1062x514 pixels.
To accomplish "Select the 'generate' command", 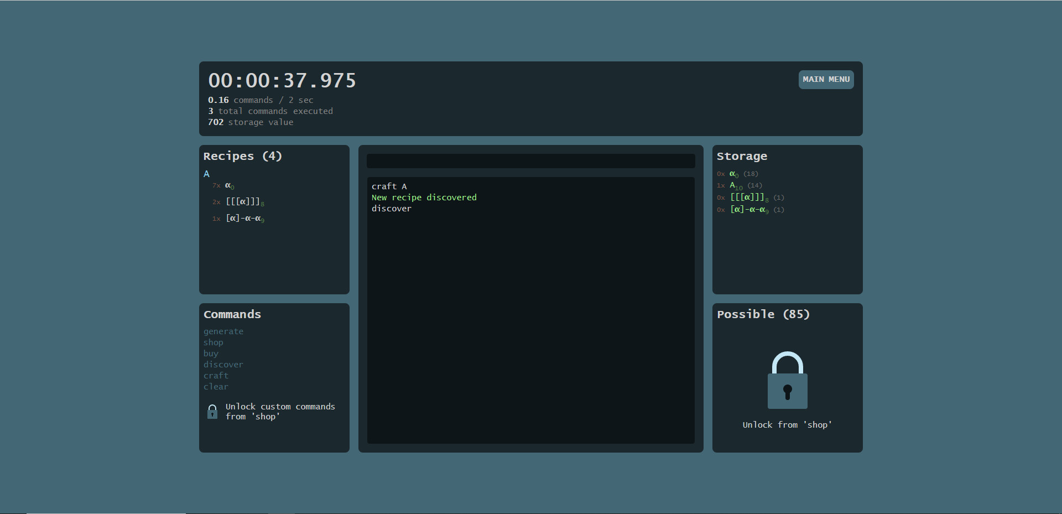I will point(223,331).
